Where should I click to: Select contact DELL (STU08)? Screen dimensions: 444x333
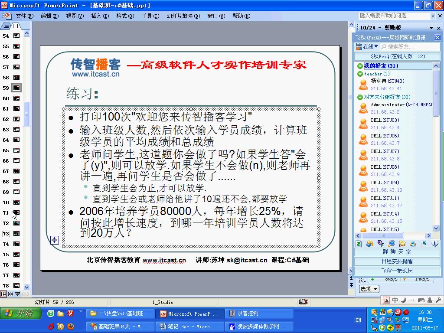tap(395, 170)
